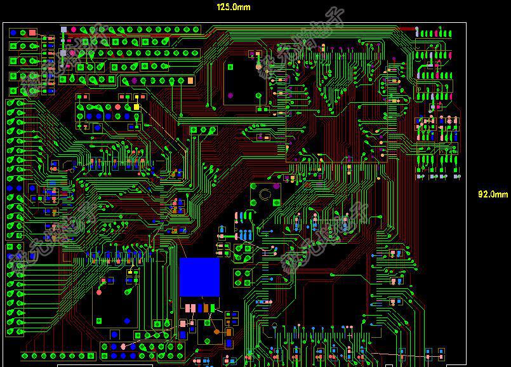The height and width of the screenshot is (367, 511).
Task: Click the orange square pad ending the header row
Action: 190,81
